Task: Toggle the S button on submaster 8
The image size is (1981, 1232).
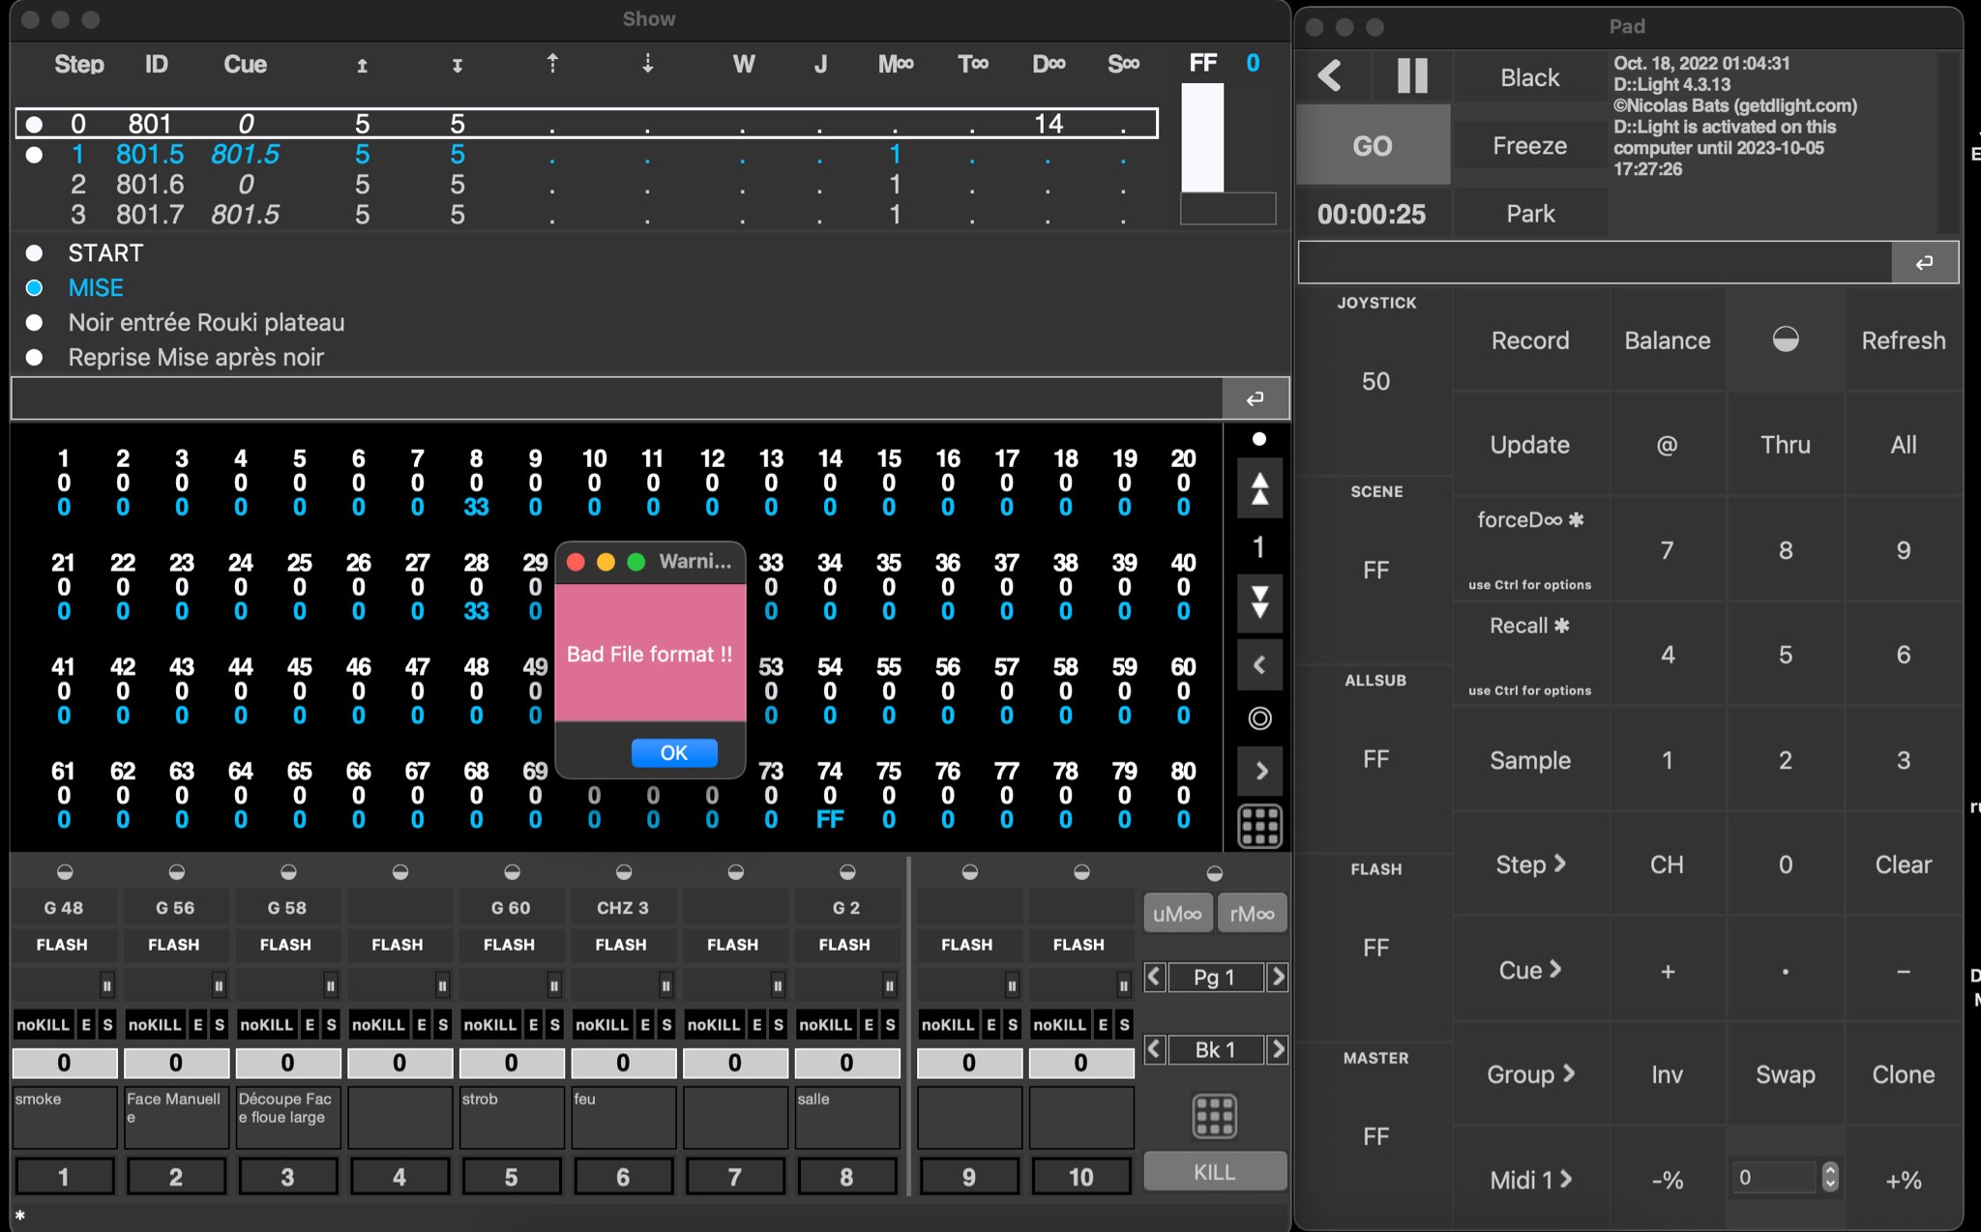Action: coord(890,1024)
